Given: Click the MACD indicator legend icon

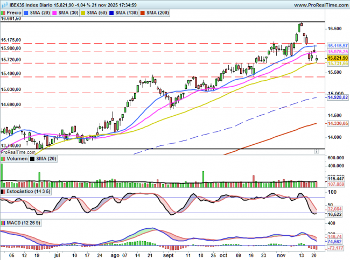Looking at the screenshot, I should 4,222.
